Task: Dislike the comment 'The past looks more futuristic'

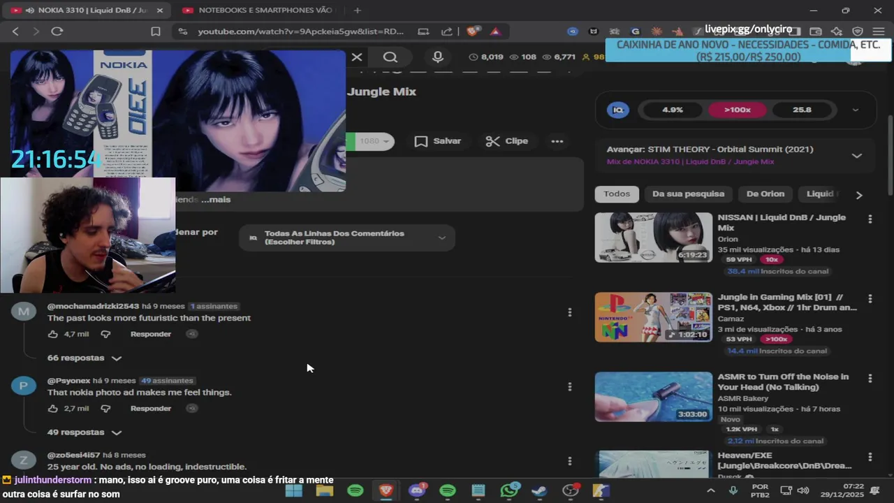Action: (x=105, y=334)
